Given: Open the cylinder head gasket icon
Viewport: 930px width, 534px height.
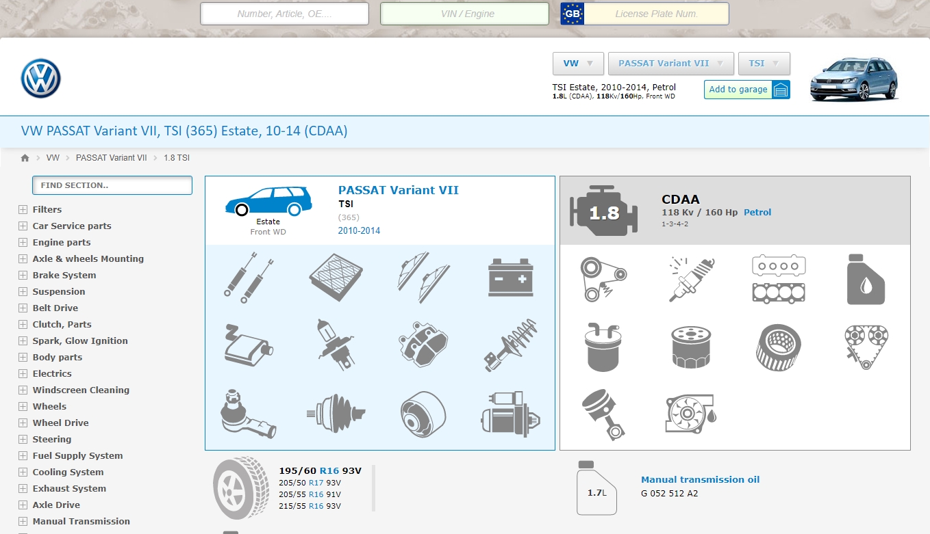Looking at the screenshot, I should point(779,279).
